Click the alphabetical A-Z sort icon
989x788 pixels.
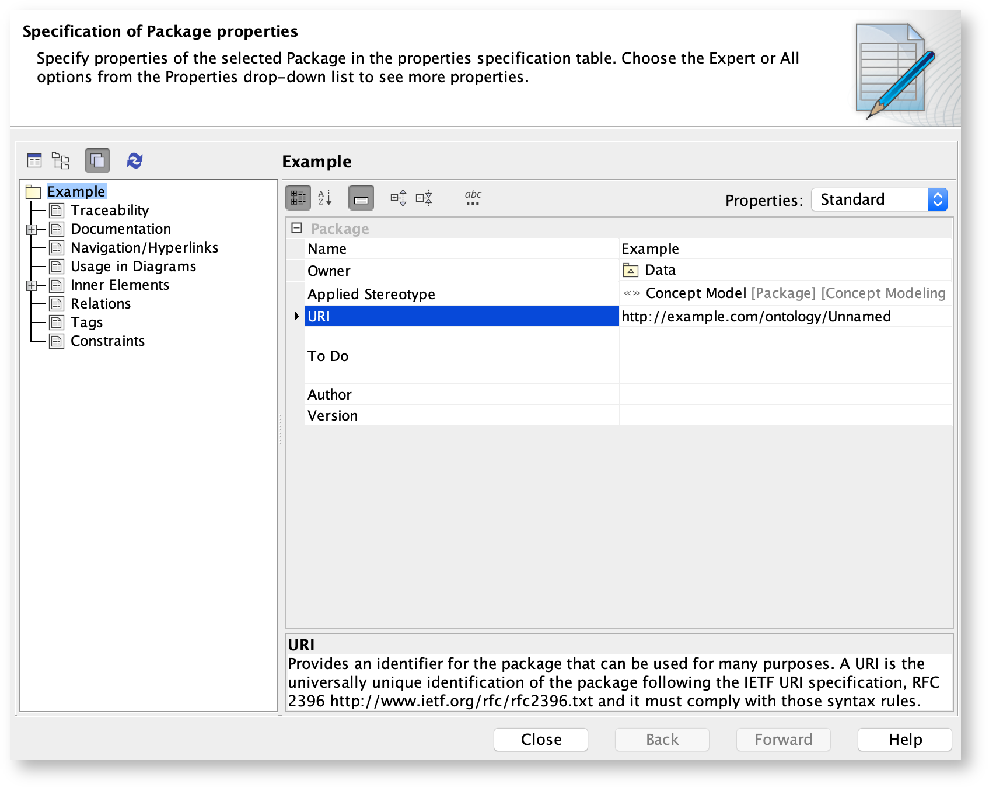[325, 198]
